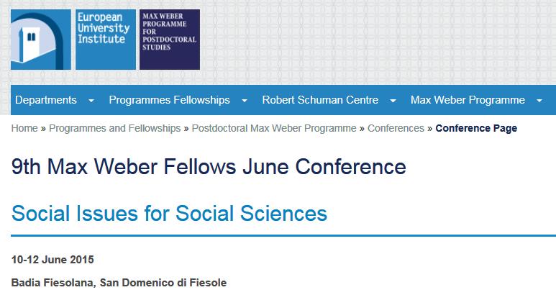556x295 pixels.
Task: Expand the Max Weber Programme dropdown arrow
Action: [x=539, y=101]
